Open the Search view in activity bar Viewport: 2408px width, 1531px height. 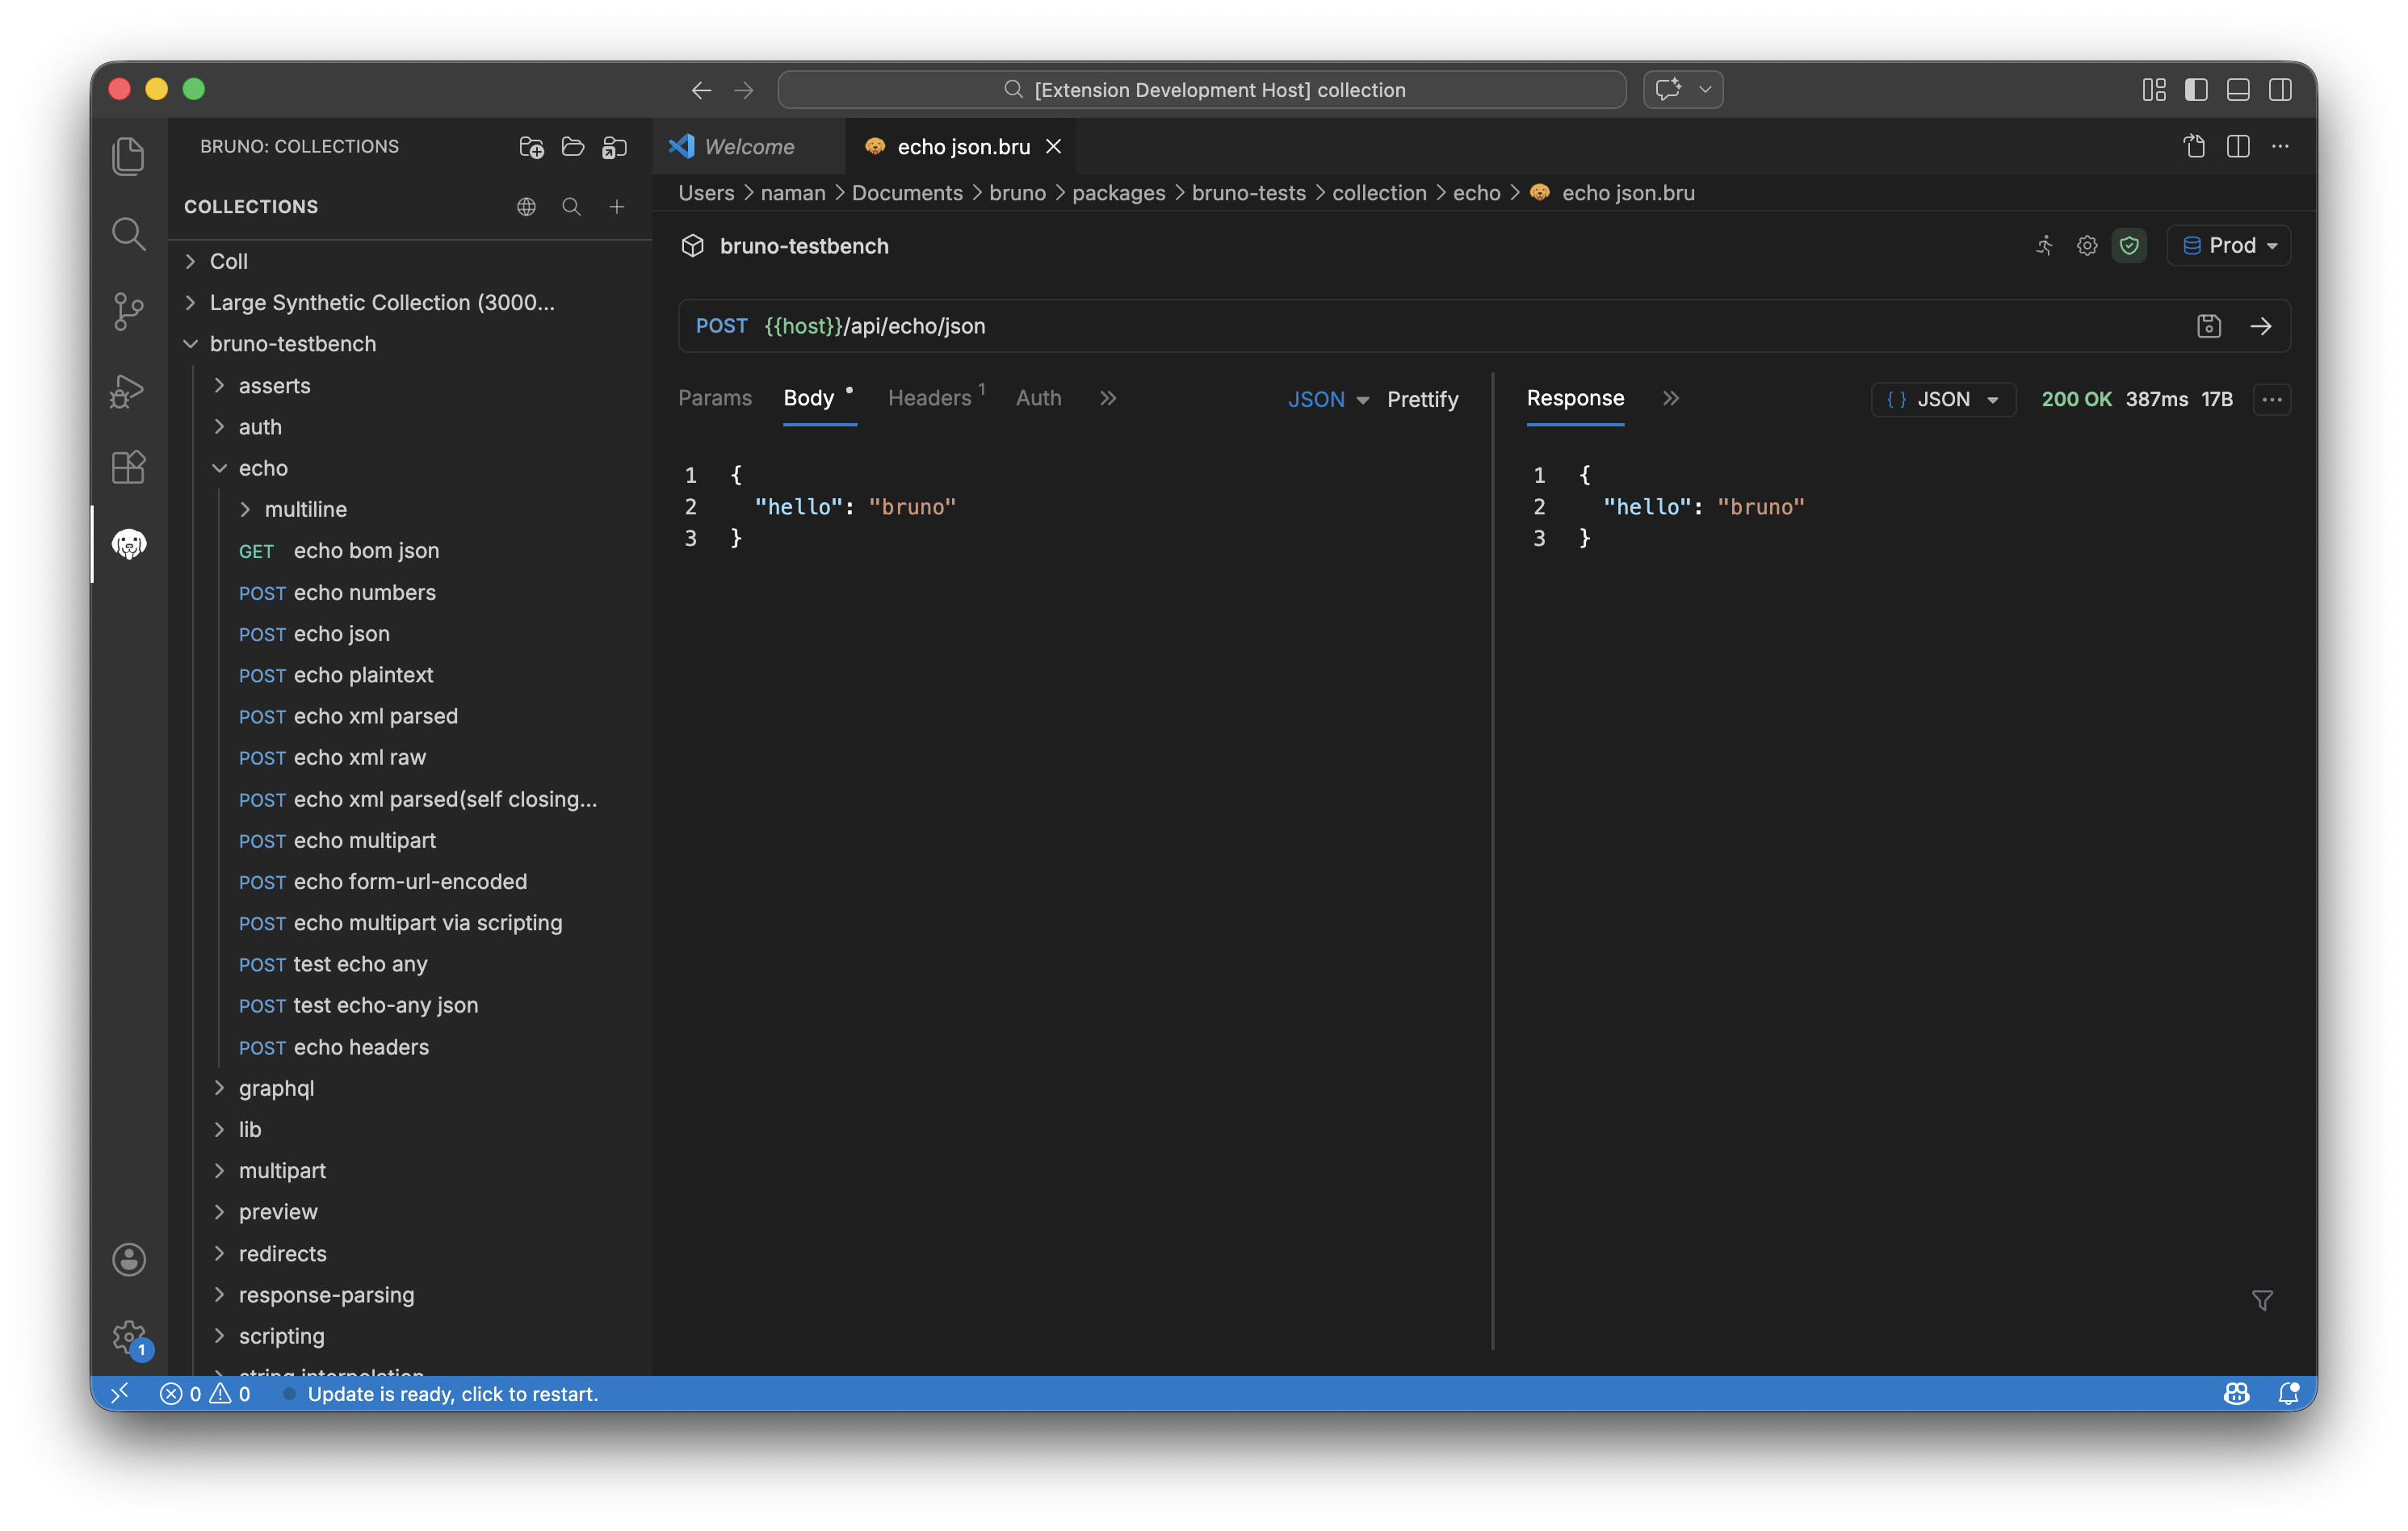128,234
